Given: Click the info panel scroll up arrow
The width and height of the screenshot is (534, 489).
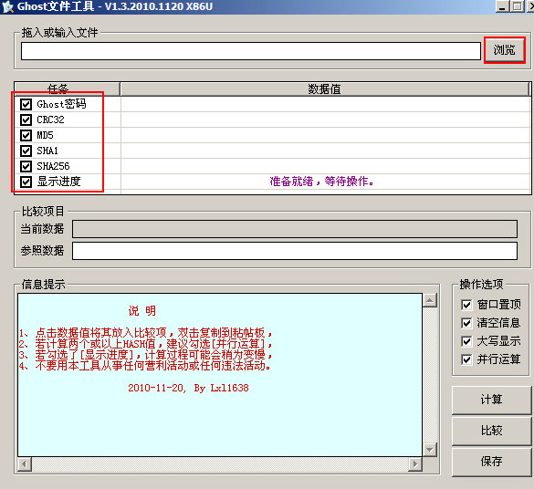Looking at the screenshot, I should point(430,300).
